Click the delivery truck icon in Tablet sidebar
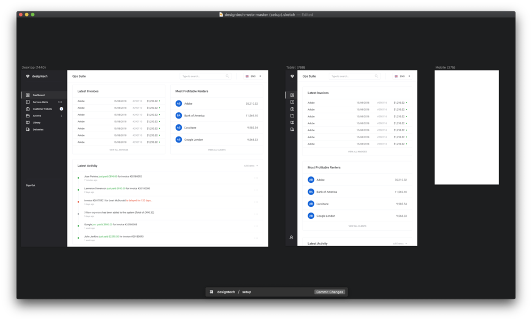The image size is (532, 321). pos(292,129)
